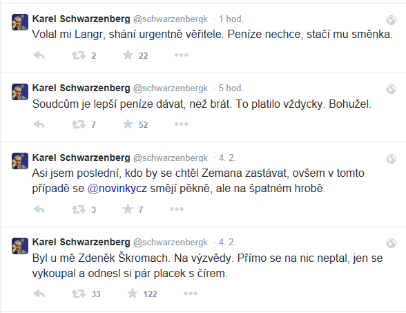Viewport: 406px width, 313px height.
Task: Open more options on the Langr tweet
Action: 181,55
